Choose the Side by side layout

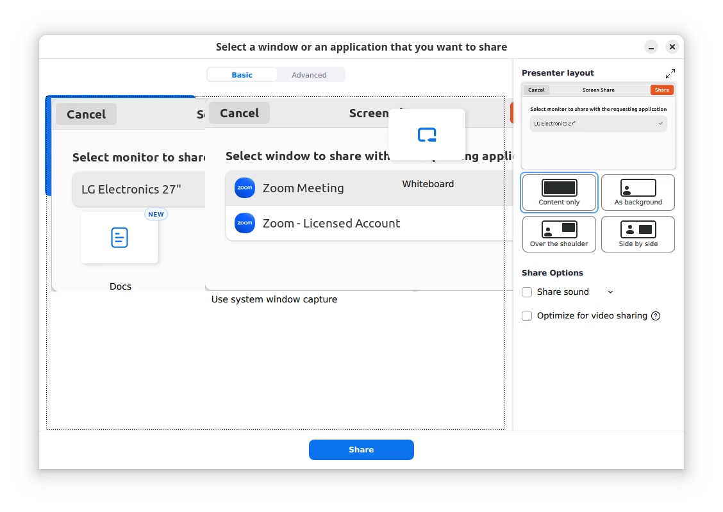pos(638,234)
